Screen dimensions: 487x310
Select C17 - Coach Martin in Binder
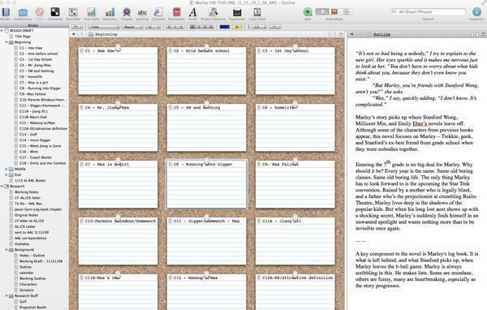(x=36, y=157)
